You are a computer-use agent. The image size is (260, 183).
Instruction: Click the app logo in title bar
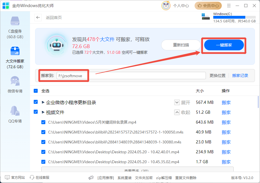6,6
